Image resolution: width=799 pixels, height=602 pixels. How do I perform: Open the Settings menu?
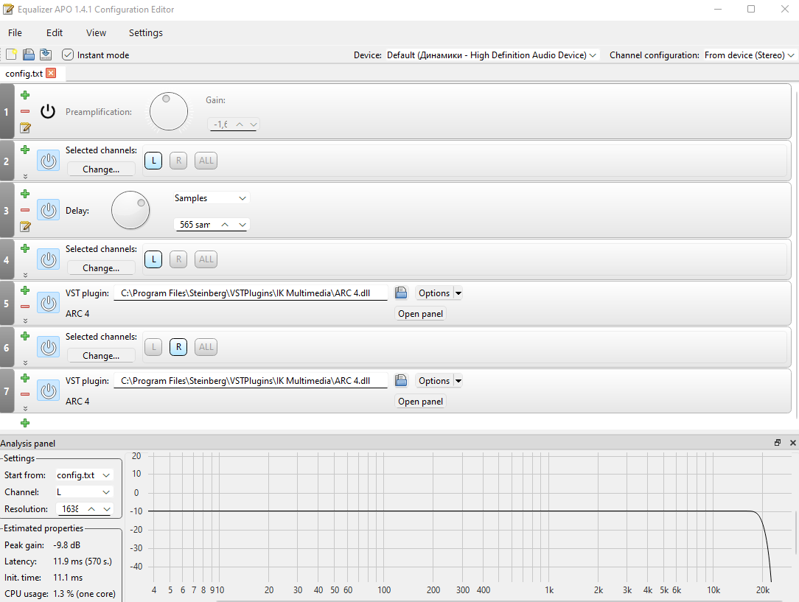pyautogui.click(x=146, y=32)
